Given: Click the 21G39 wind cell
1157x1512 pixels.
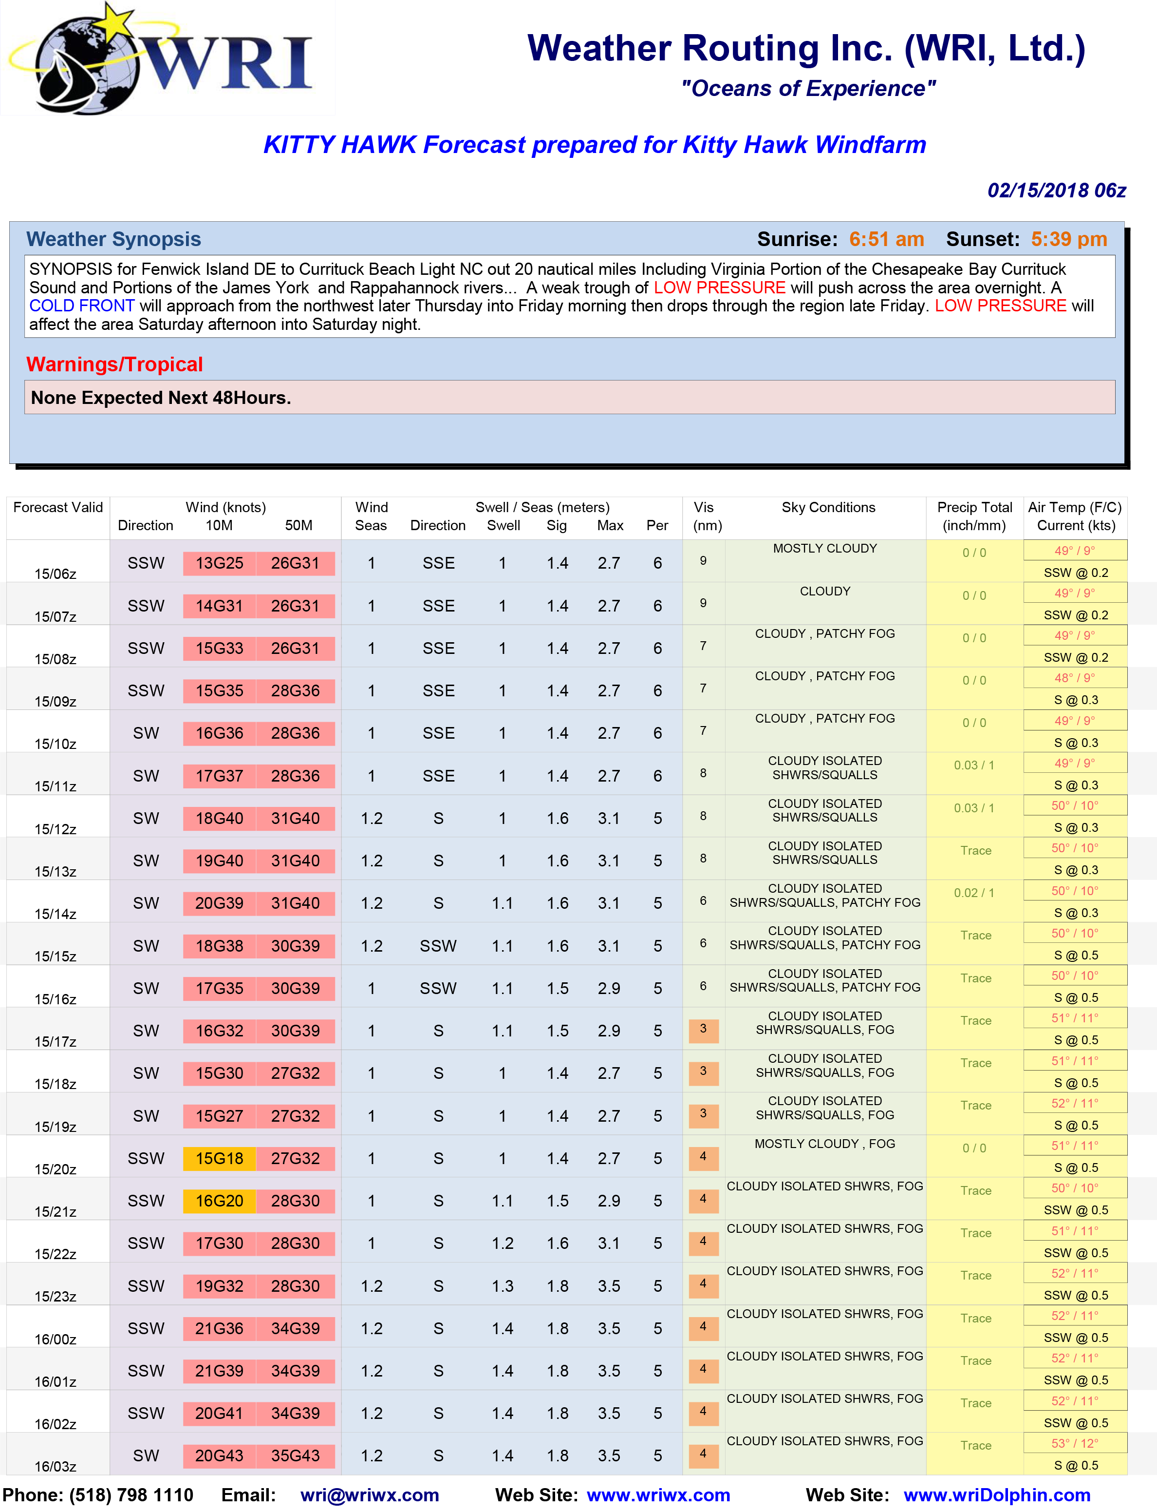Looking at the screenshot, I should coord(220,1371).
